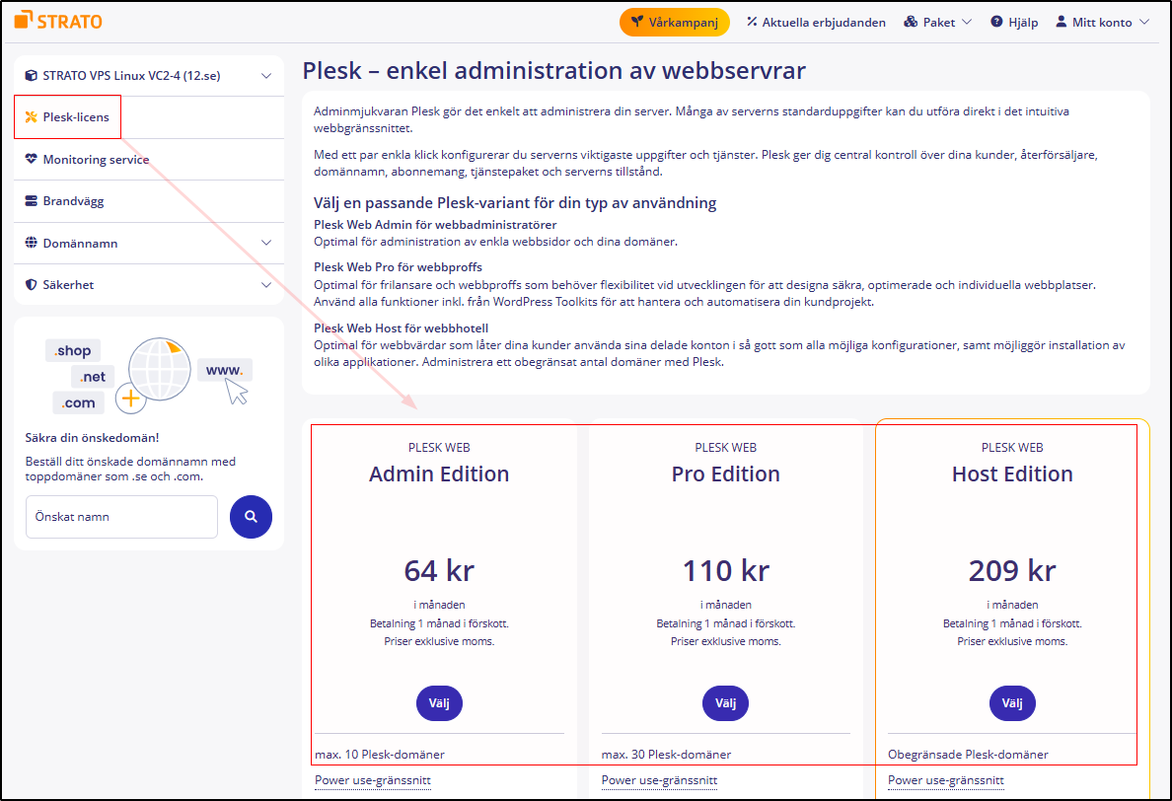
Task: Expand the STRATO VPS Linux chevron
Action: (266, 76)
